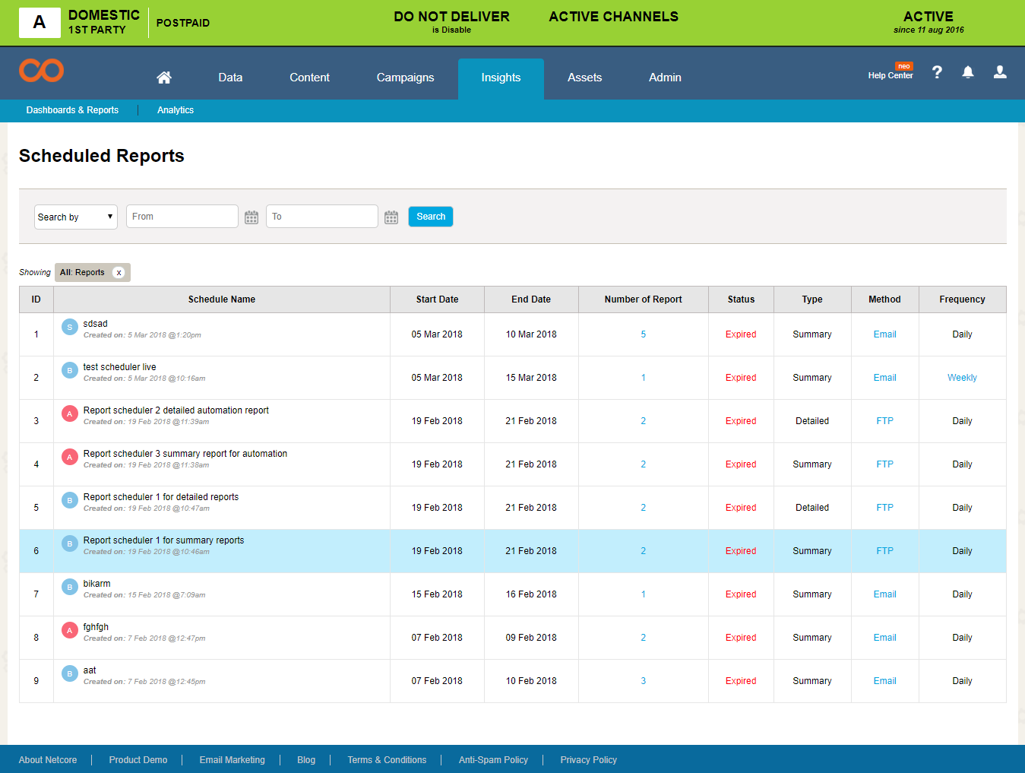Focus the From date field
The height and width of the screenshot is (773, 1025).
click(182, 217)
